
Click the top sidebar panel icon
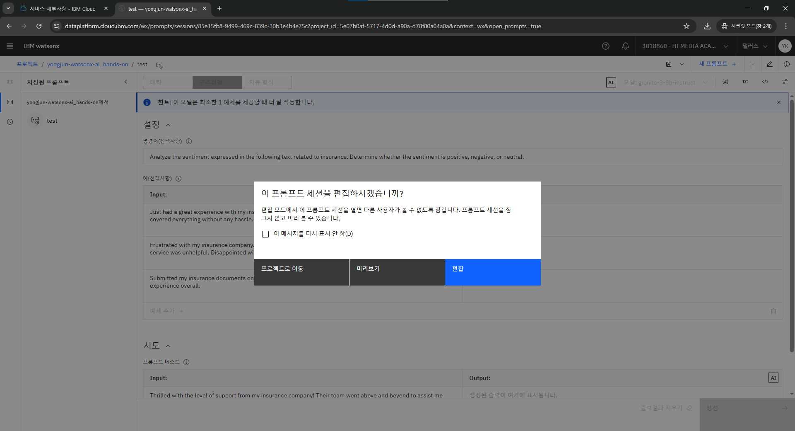click(x=10, y=82)
